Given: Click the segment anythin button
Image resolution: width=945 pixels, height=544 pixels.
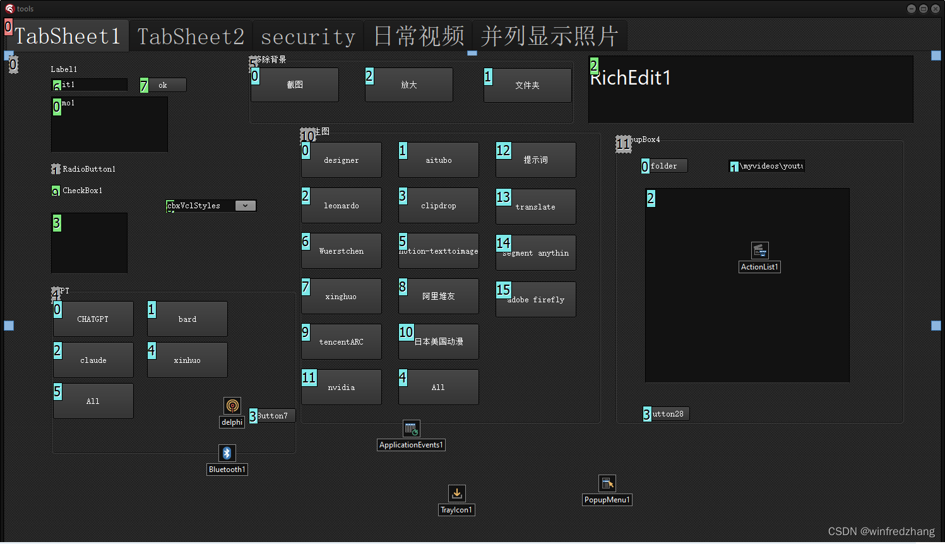Looking at the screenshot, I should (x=536, y=253).
